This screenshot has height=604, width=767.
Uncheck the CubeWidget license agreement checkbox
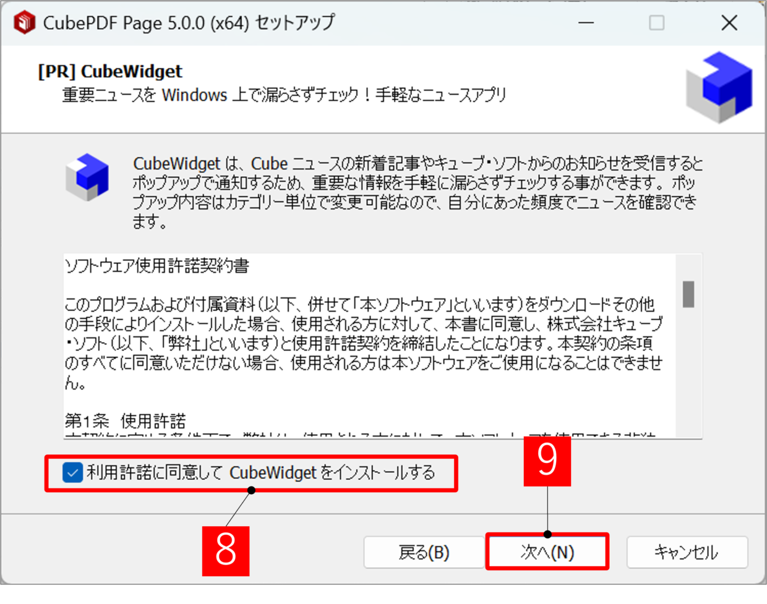[x=72, y=474]
